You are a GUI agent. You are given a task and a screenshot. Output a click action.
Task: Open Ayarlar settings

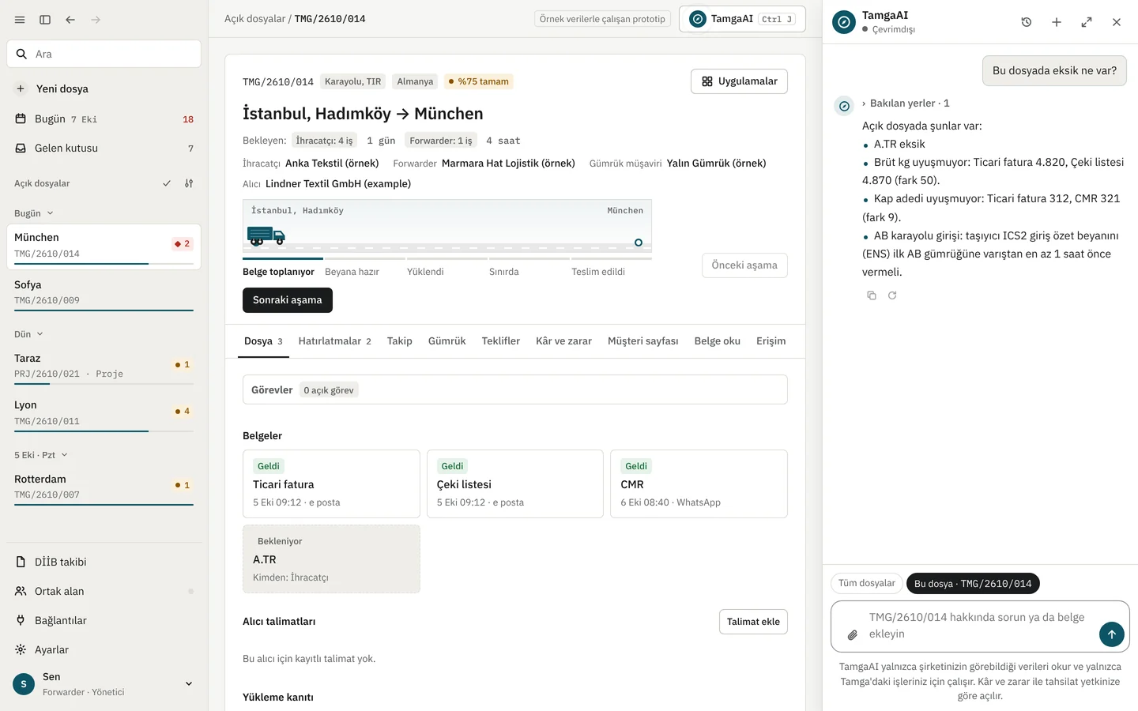[104, 649]
